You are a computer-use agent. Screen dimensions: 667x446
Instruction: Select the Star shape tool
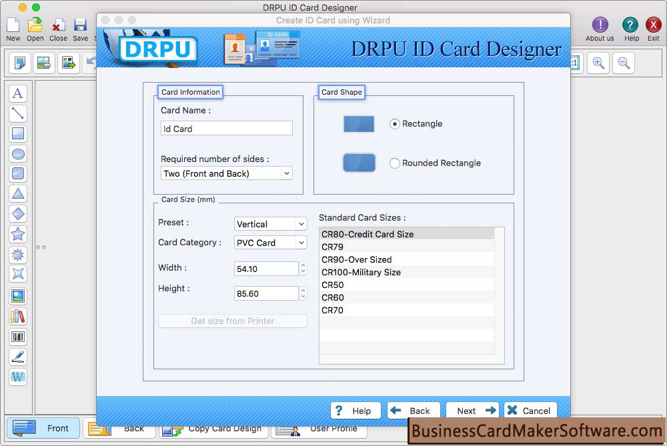tap(18, 234)
